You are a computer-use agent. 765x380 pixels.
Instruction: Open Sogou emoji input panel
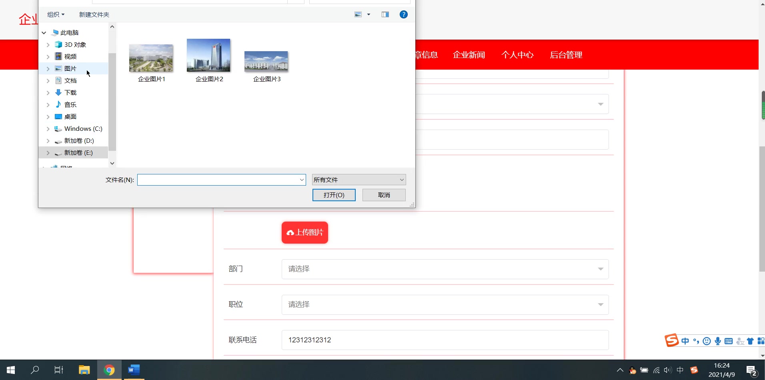pos(707,341)
